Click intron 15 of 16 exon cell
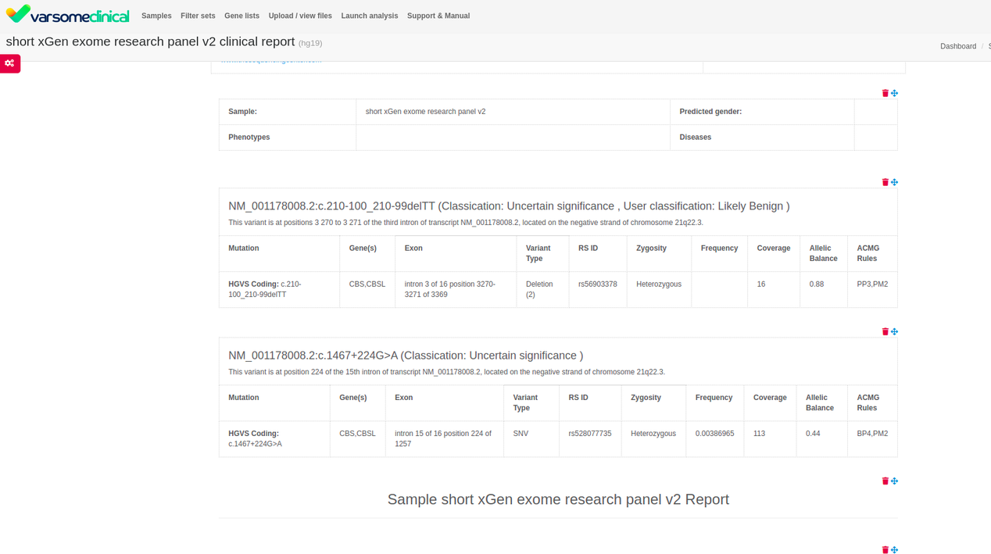Viewport: 991px width, 554px height. (x=443, y=438)
